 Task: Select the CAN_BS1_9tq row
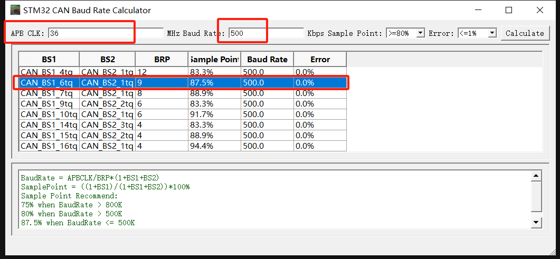[x=183, y=104]
